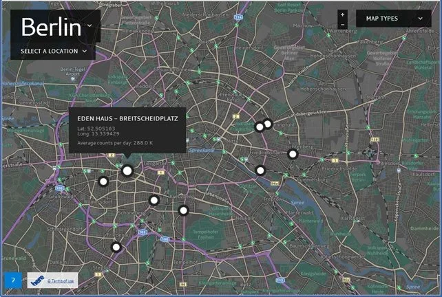
Task: Click the 113 highway shield
Action: pos(280,280)
